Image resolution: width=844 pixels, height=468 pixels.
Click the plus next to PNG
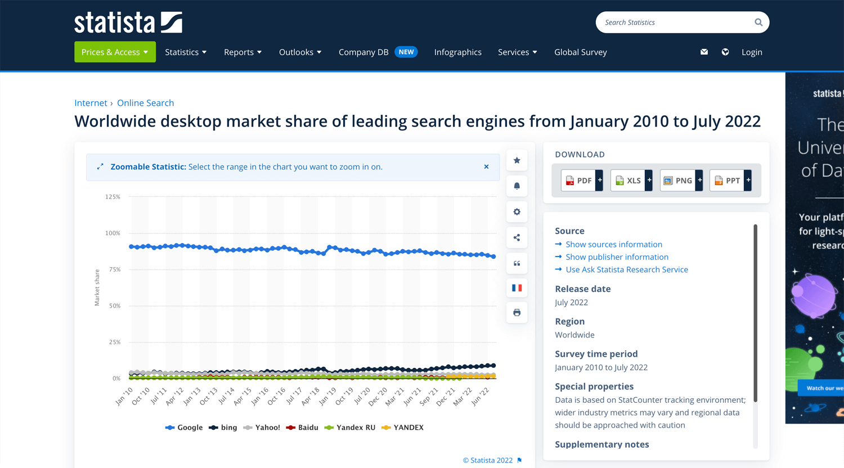pos(699,181)
